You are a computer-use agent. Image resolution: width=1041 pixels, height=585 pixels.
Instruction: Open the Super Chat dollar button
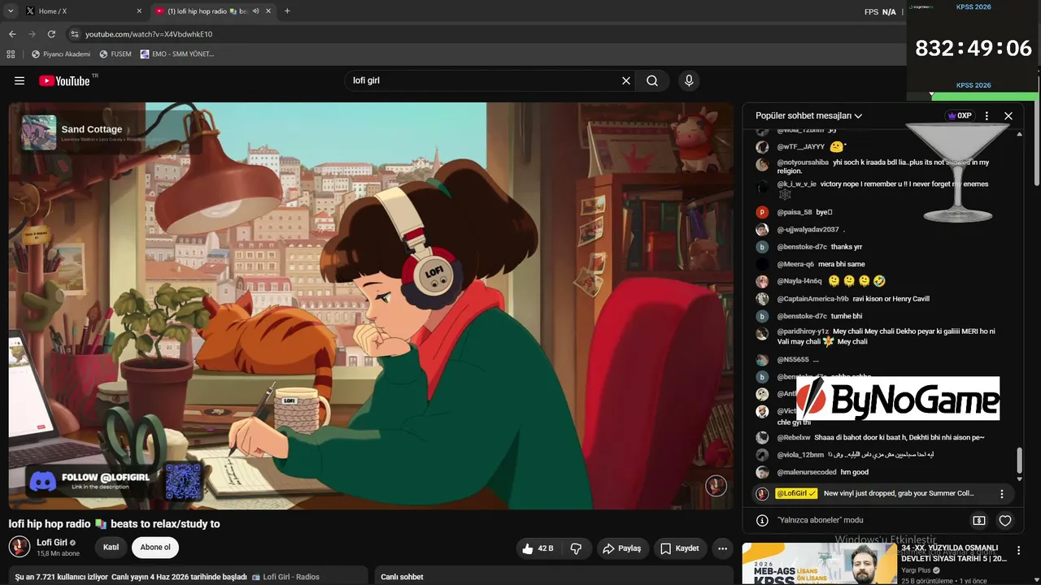(x=979, y=521)
